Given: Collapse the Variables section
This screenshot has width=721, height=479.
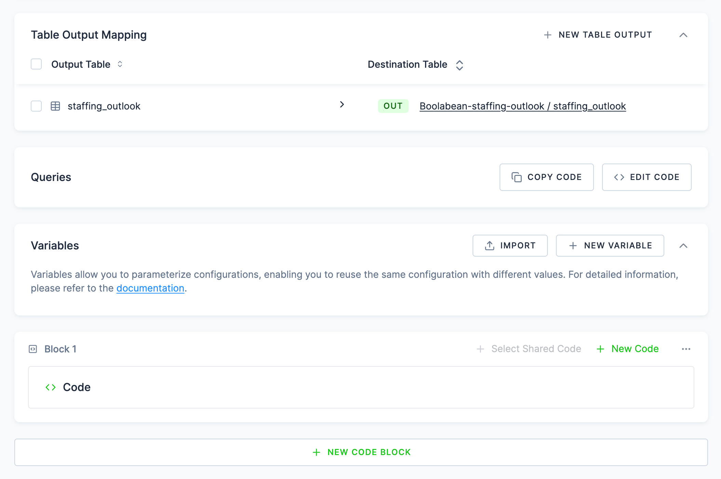Looking at the screenshot, I should (683, 246).
